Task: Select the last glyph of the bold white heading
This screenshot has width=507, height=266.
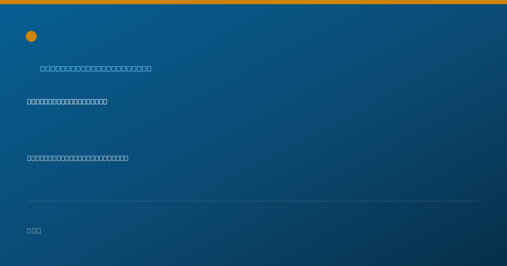Action: coord(105,101)
